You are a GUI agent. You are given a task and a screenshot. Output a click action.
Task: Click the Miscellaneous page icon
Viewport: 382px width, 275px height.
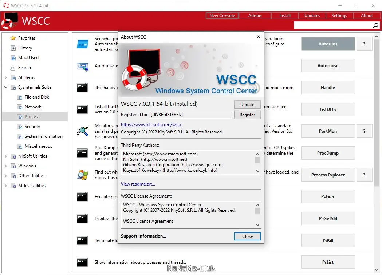20,146
